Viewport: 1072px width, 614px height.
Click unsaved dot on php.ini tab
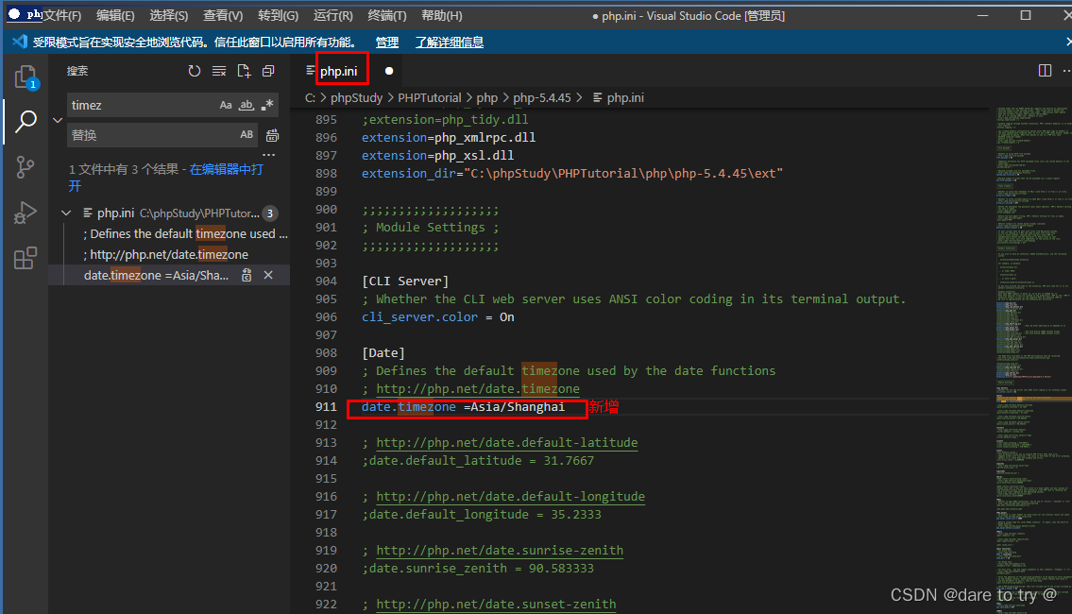[x=389, y=71]
